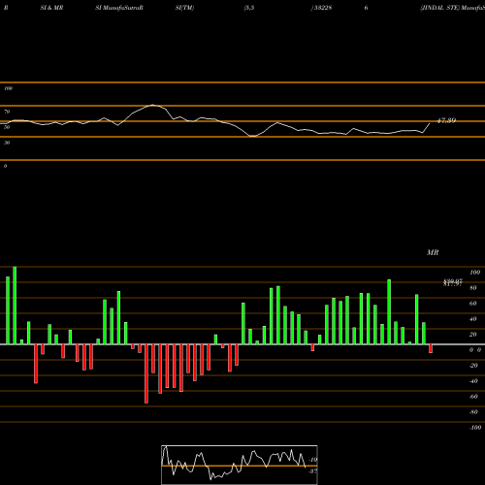
Task: Click the MR axis label 60
Action: tap(473, 304)
